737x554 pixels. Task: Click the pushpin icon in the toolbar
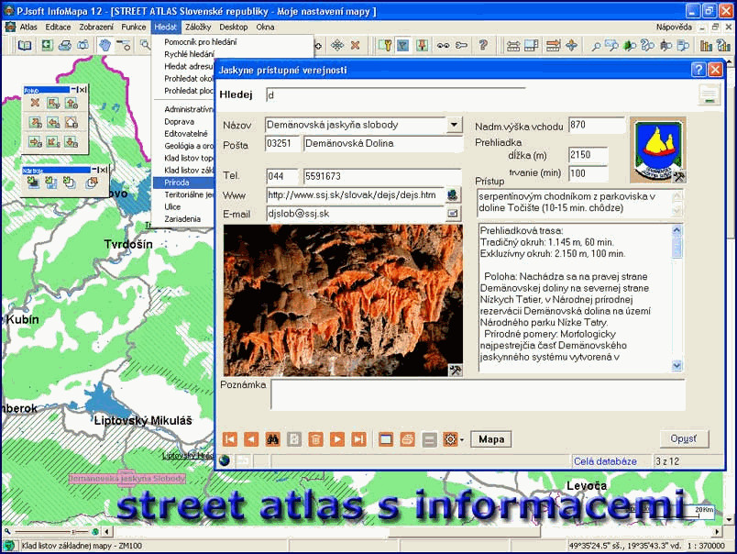pos(422,45)
